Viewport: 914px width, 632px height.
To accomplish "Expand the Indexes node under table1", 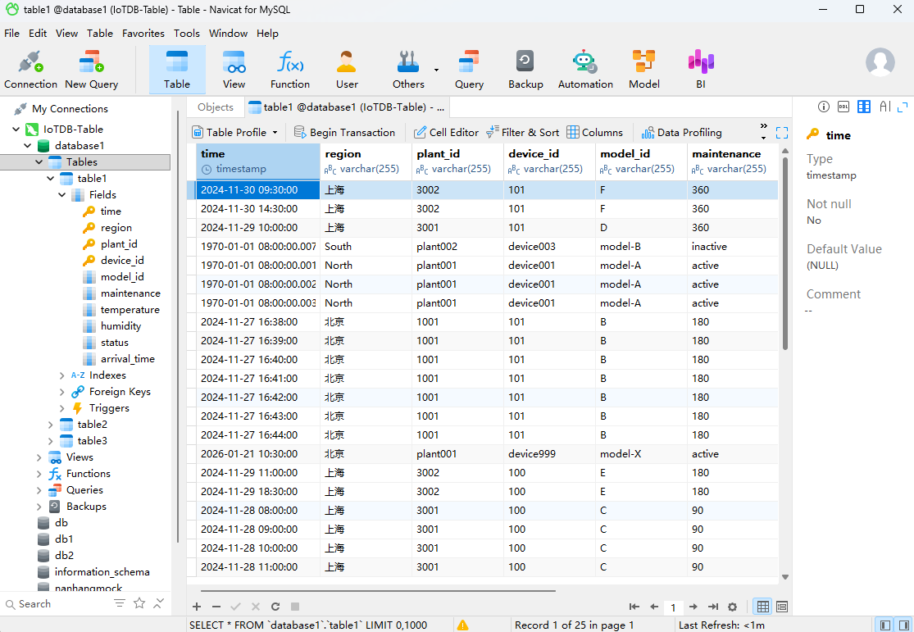I will [x=63, y=375].
